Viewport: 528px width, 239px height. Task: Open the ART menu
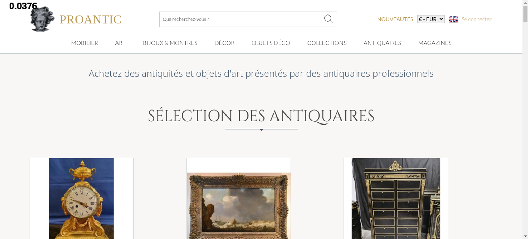pos(120,43)
